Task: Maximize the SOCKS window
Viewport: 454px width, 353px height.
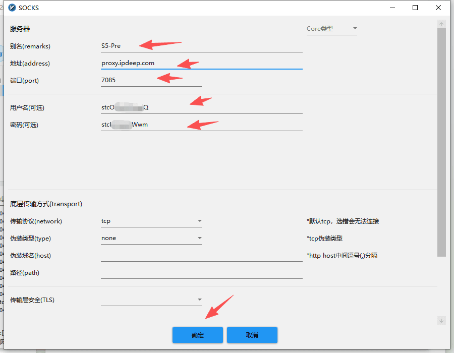Action: click(x=415, y=8)
